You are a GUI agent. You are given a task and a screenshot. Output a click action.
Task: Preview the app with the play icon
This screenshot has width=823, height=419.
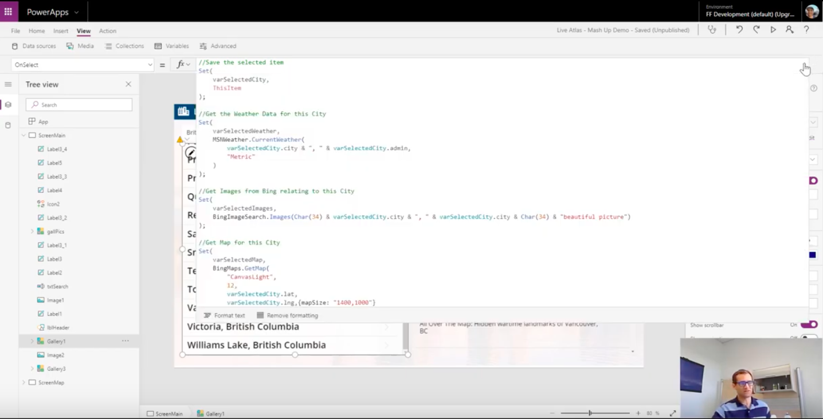[x=773, y=30]
